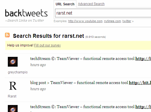Open the third tweet's shortened http link
This screenshot has height=112, width=151.
(x=143, y=107)
